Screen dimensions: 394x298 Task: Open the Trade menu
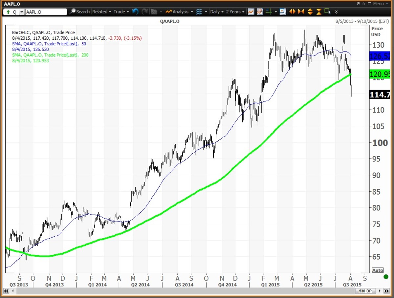coord(121,11)
